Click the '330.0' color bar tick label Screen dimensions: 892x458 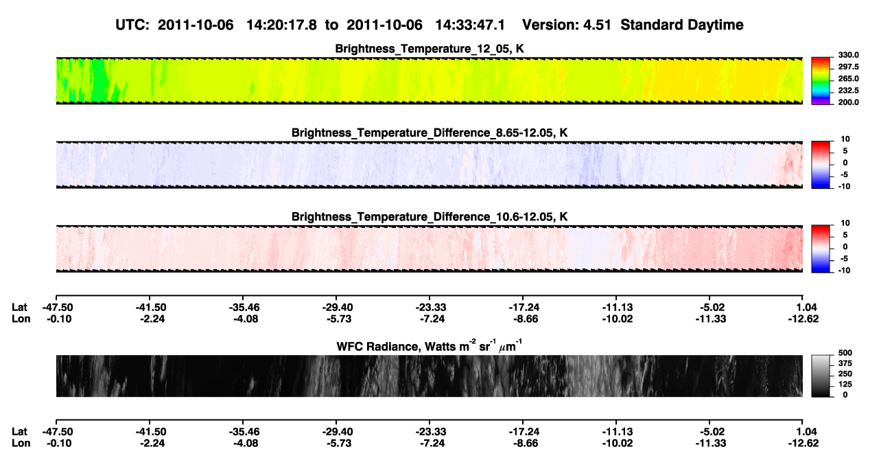pyautogui.click(x=849, y=55)
